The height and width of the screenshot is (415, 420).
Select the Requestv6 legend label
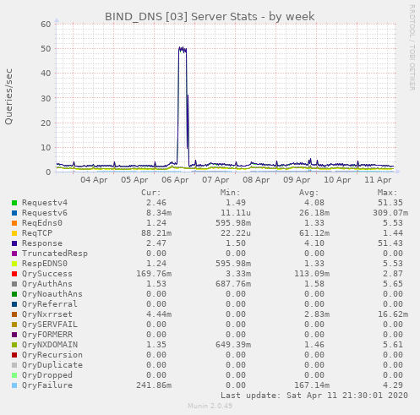(x=45, y=213)
